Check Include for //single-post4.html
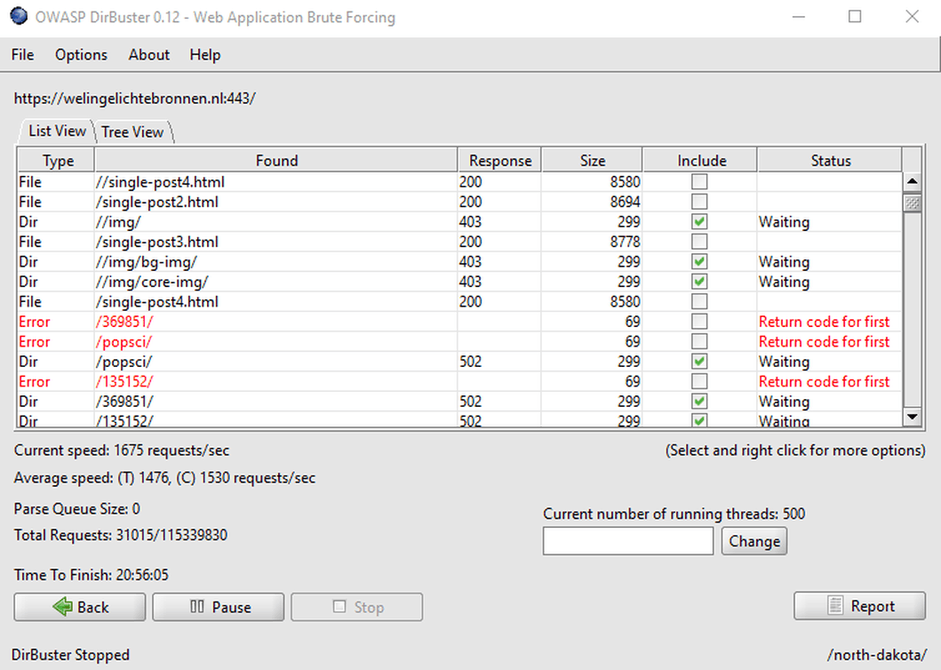 click(x=699, y=181)
